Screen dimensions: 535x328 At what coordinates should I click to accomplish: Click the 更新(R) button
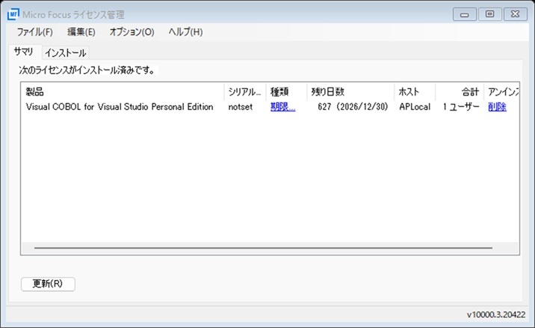click(x=48, y=284)
